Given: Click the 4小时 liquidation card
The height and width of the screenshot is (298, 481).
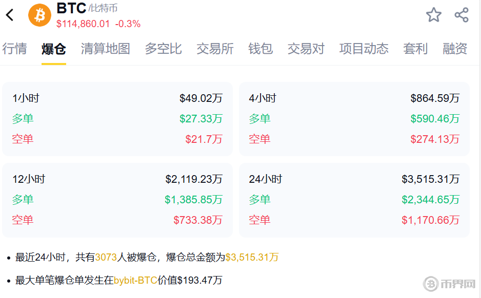Looking at the screenshot, I should point(354,119).
